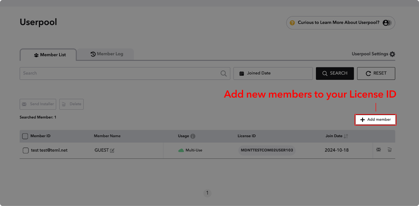
Task: Edit the GUEST member name pencil icon
Action: [x=112, y=151]
